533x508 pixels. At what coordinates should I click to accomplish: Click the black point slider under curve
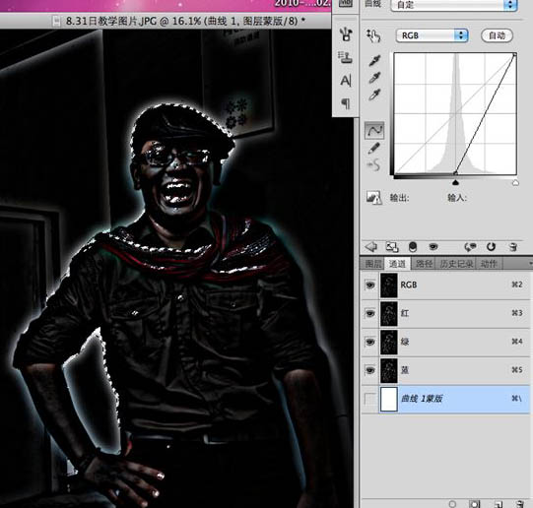coord(455,183)
